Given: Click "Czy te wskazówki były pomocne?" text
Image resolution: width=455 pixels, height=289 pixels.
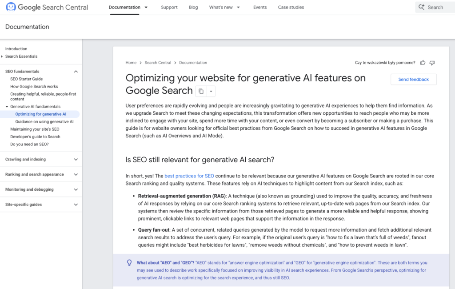Looking at the screenshot, I should (385, 63).
